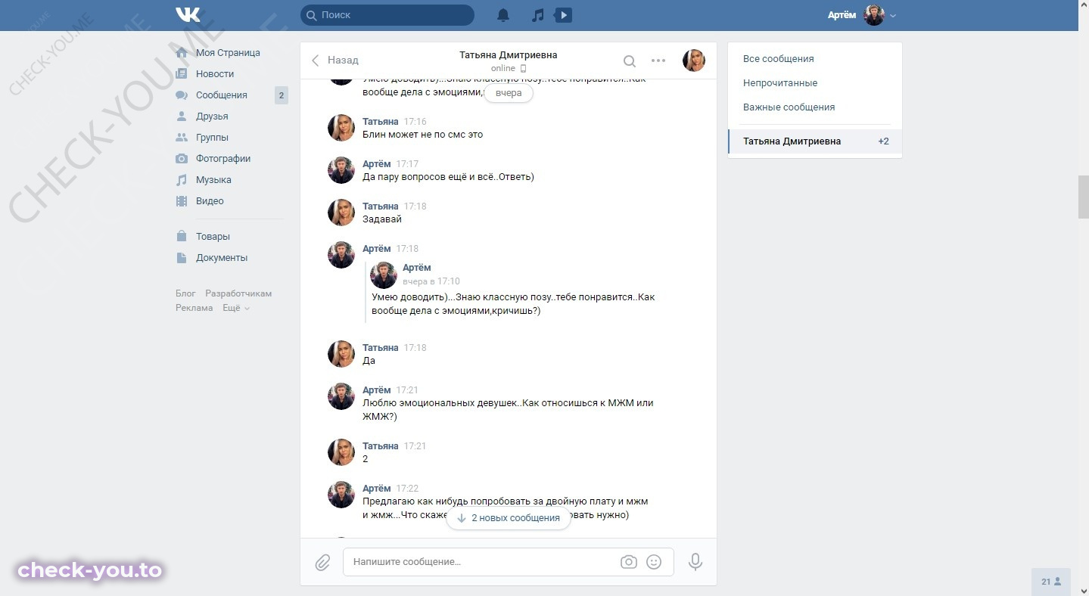Image resolution: width=1089 pixels, height=596 pixels.
Task: Open chat actions three-dots menu
Action: click(658, 61)
